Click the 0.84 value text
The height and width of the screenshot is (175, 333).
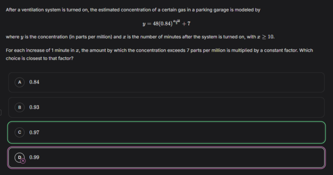click(x=34, y=82)
